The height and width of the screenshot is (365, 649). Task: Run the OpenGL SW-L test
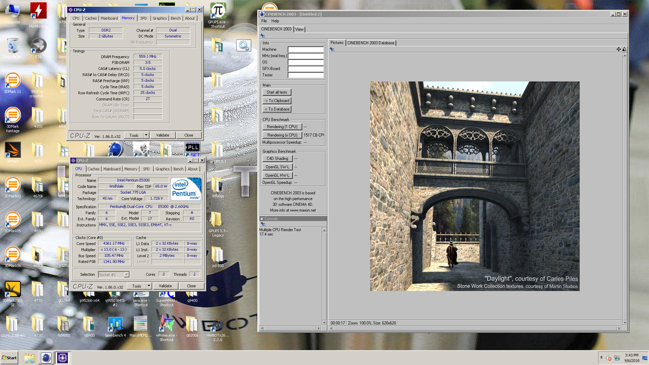[278, 167]
